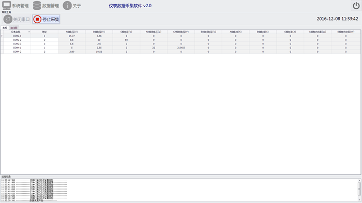Open the 系统管理 monitor icon menu

6,5
